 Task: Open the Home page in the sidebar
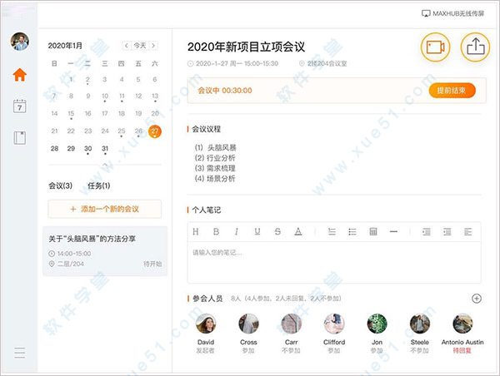coord(19,75)
